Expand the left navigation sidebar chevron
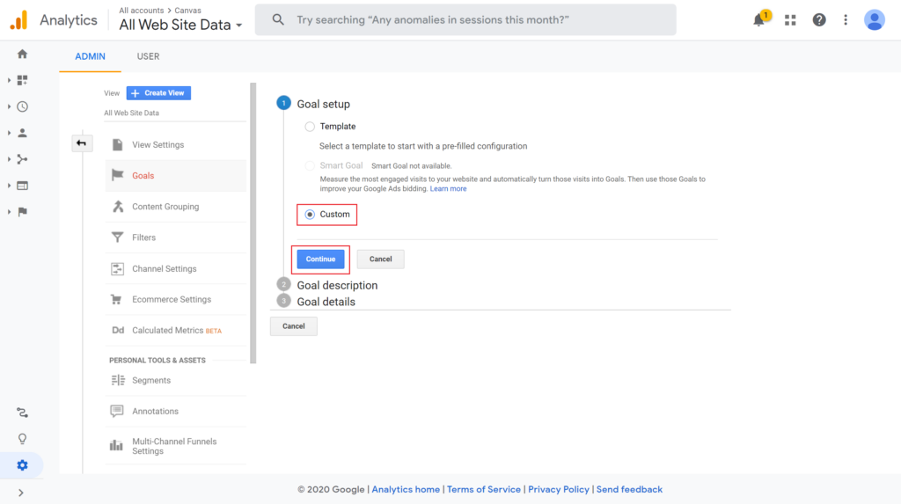This screenshot has height=504, width=901. [x=21, y=493]
